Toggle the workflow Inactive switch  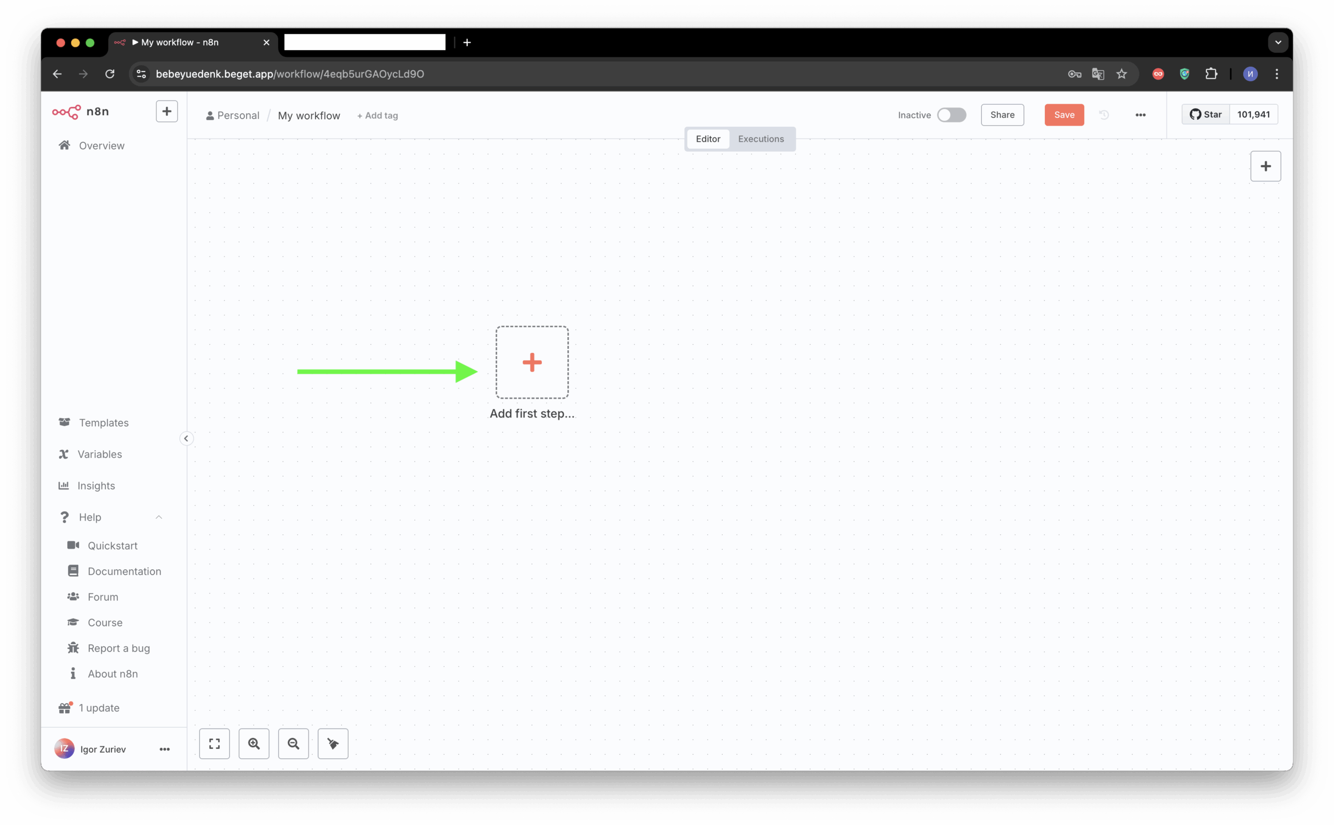(x=951, y=115)
